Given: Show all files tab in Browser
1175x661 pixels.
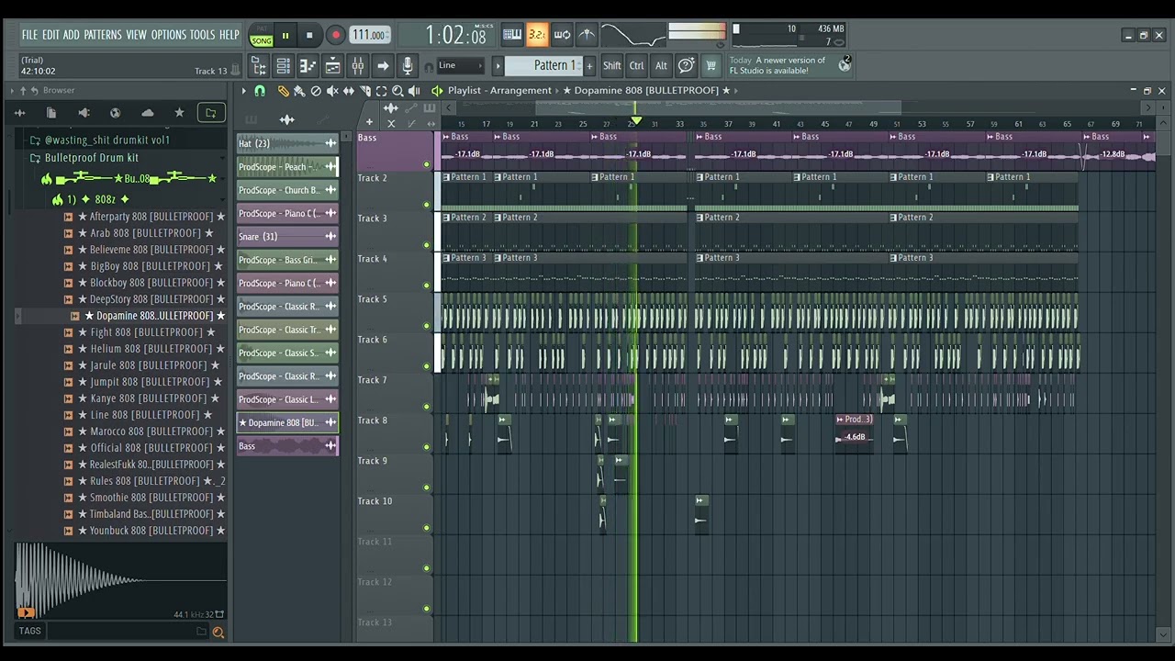Looking at the screenshot, I should [51, 113].
